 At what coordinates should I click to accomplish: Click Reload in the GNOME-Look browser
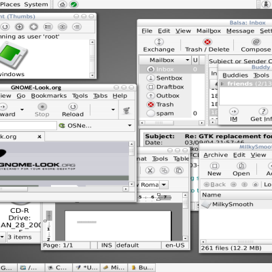pos(73,110)
